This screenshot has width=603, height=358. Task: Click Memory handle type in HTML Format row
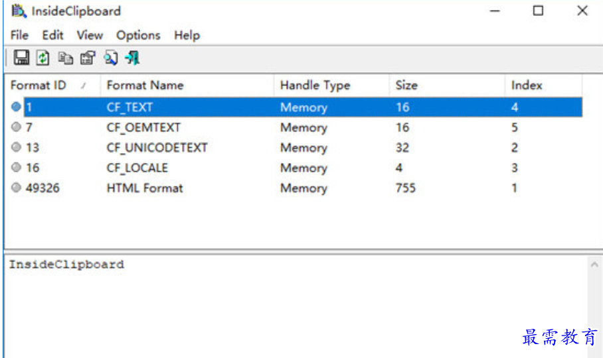coord(303,188)
